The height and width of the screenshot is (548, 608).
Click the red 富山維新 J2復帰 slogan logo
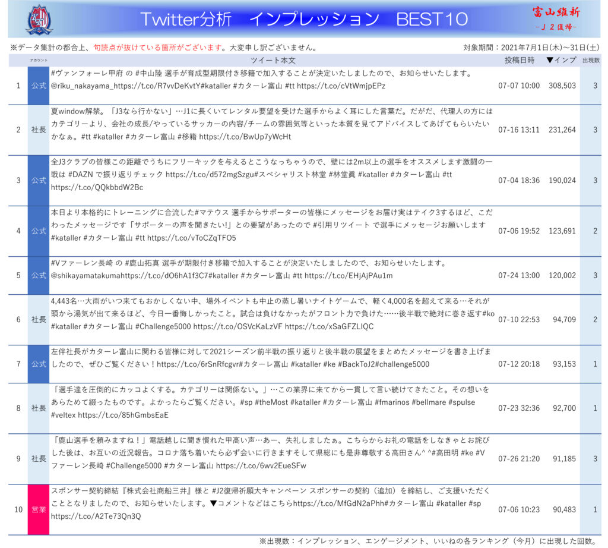click(x=556, y=18)
